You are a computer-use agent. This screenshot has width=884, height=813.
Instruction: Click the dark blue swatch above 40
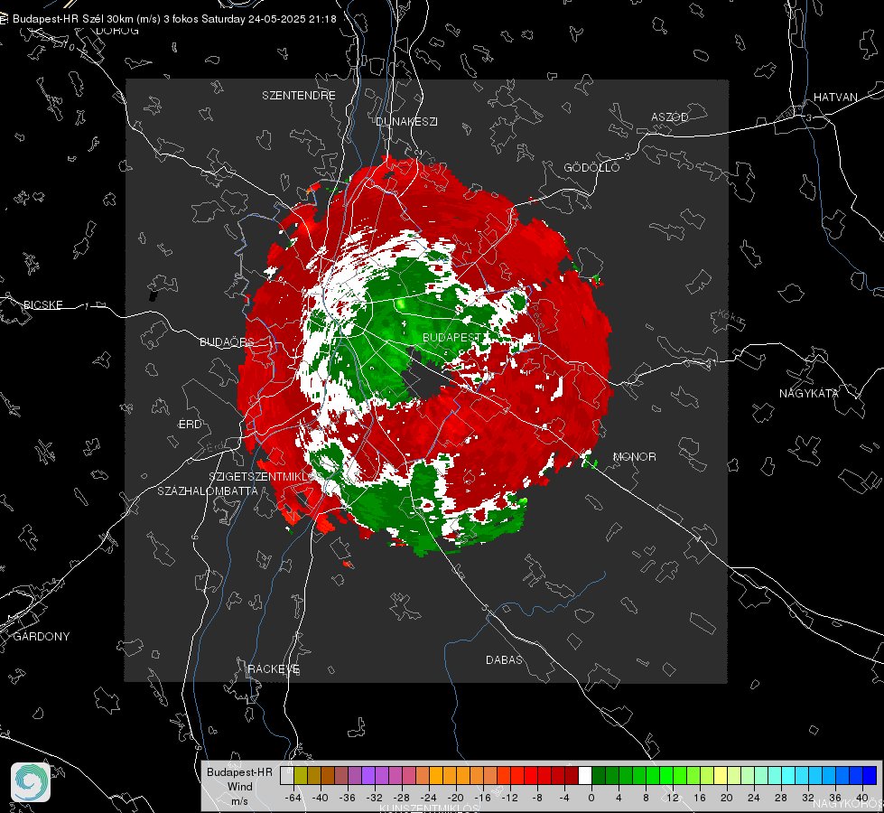click(870, 776)
